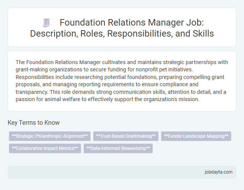Click the document scroll icon beside the title
This screenshot has height=190, width=244.
click(x=47, y=23)
